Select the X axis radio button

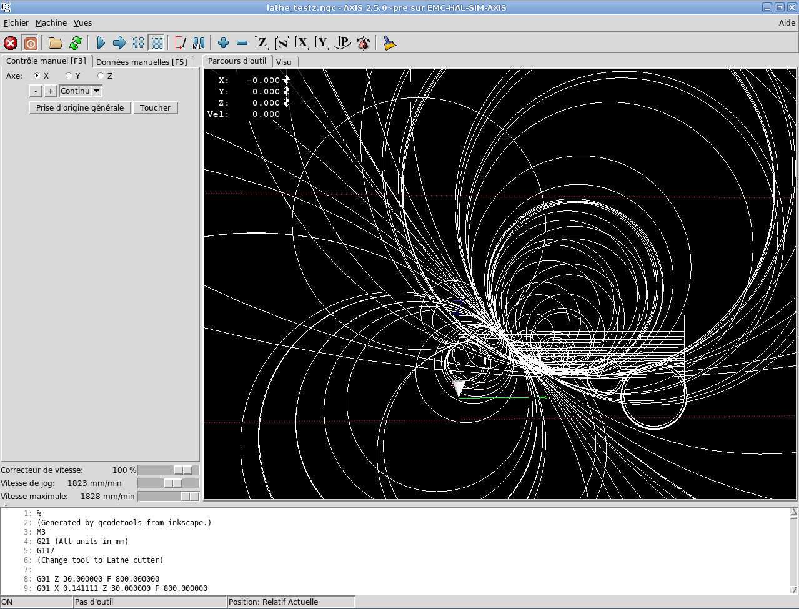tap(37, 76)
